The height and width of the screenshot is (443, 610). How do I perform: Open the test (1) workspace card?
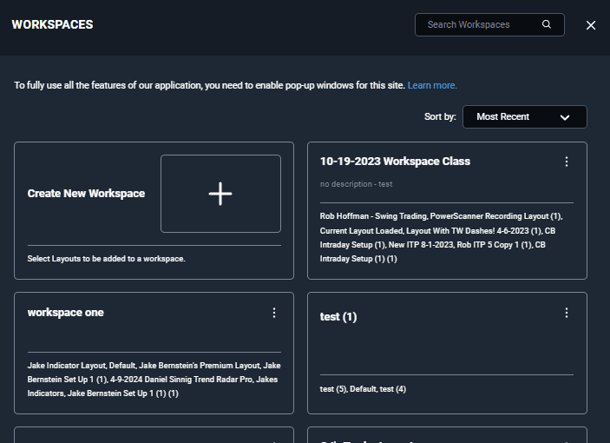pos(338,316)
